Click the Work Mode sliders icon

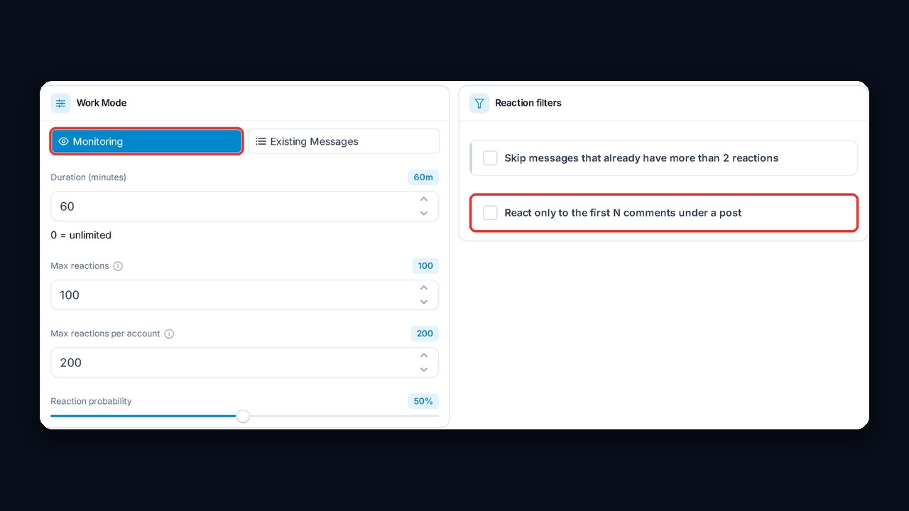point(60,103)
